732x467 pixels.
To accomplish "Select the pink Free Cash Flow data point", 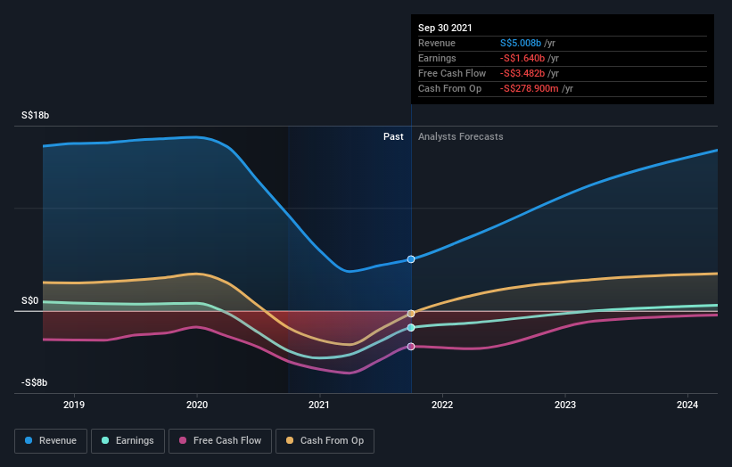I will coord(411,347).
